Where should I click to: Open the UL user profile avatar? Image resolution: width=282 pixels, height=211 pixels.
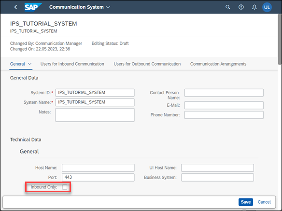click(x=267, y=7)
